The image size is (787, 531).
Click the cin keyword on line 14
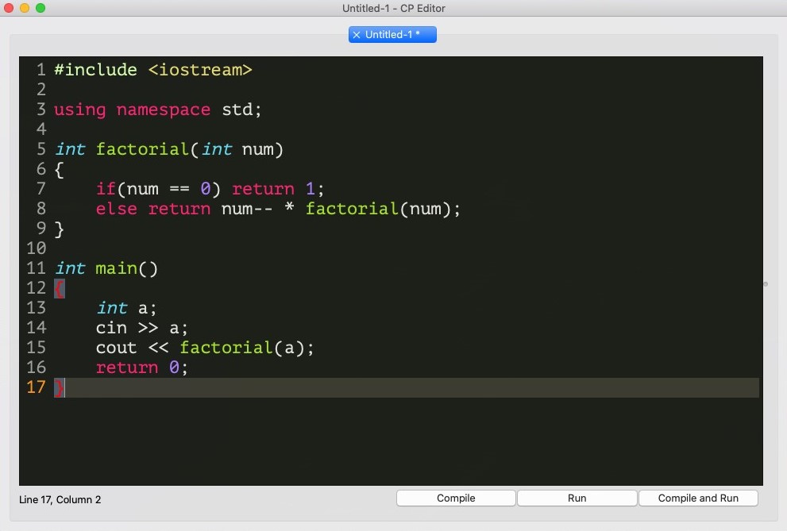111,328
